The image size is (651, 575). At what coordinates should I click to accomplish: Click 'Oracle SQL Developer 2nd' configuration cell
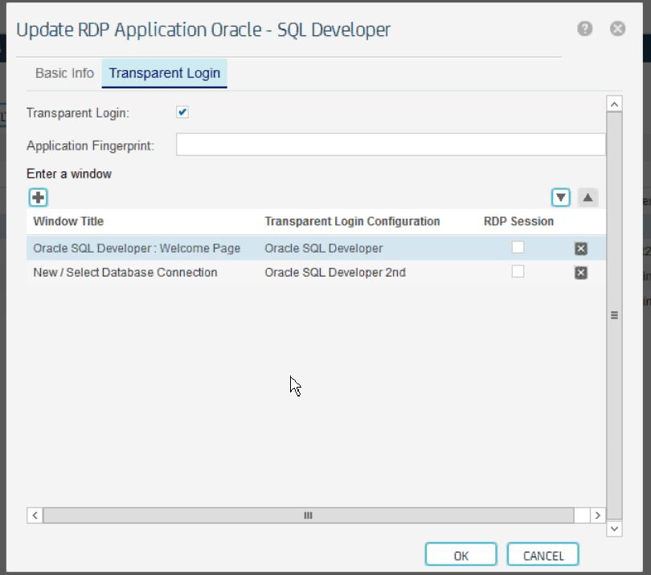(335, 273)
